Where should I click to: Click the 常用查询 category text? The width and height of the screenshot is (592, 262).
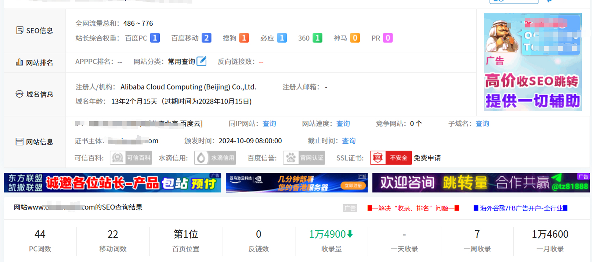point(181,62)
